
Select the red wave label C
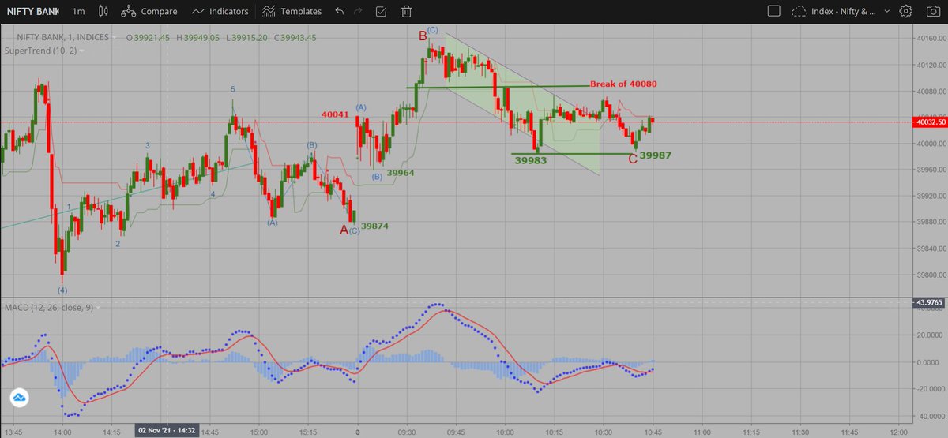[x=633, y=159]
